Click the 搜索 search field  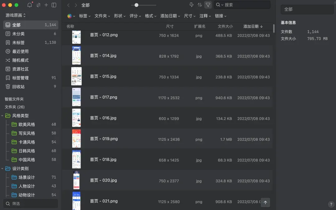242,5
